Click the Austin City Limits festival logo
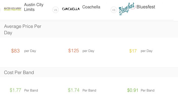178x108 pixels. coord(13,9)
